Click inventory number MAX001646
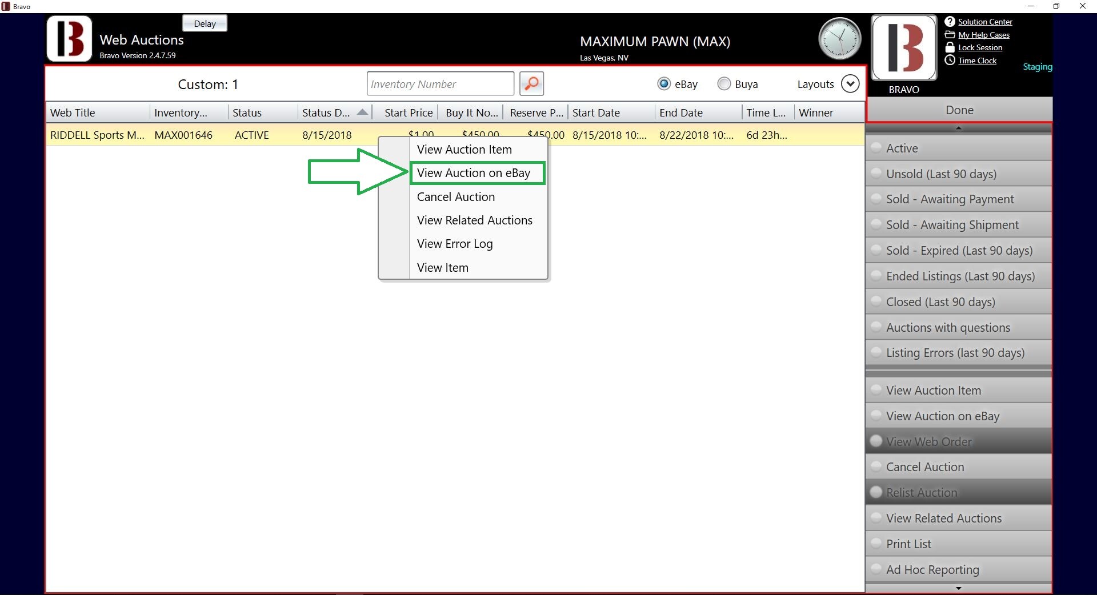The width and height of the screenshot is (1097, 595). 183,135
